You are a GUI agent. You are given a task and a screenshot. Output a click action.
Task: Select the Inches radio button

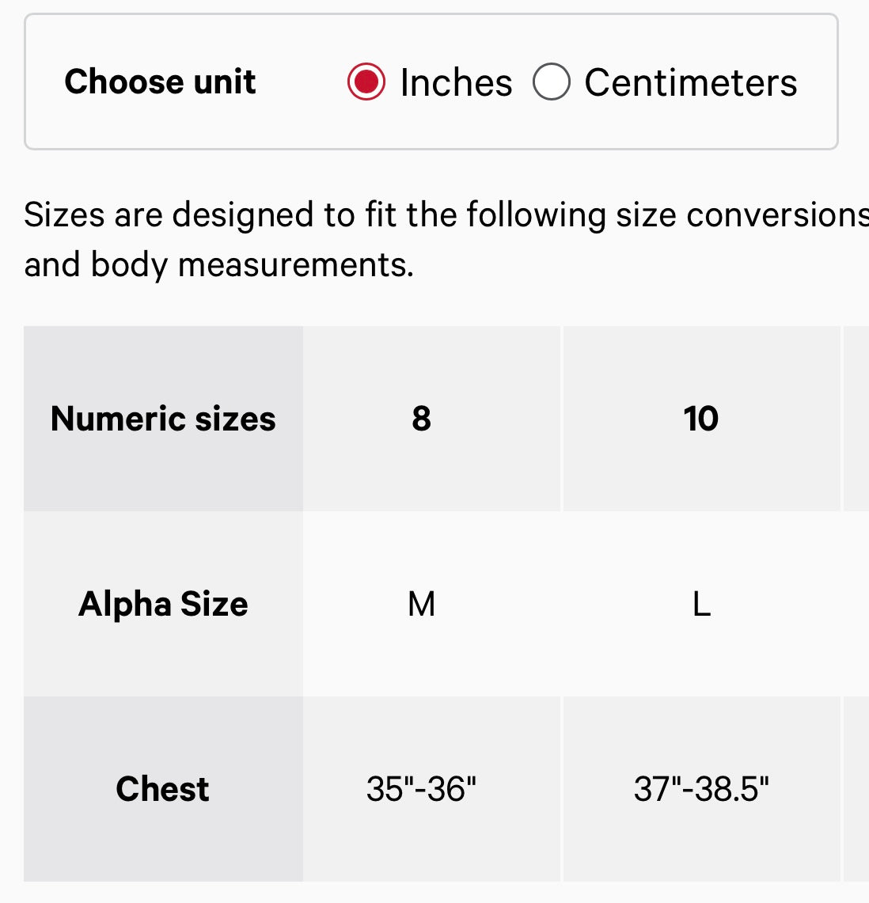pyautogui.click(x=366, y=82)
